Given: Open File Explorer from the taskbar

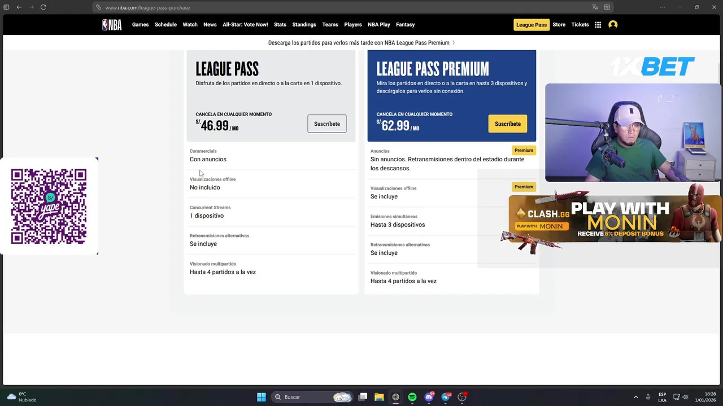Looking at the screenshot, I should click(379, 397).
